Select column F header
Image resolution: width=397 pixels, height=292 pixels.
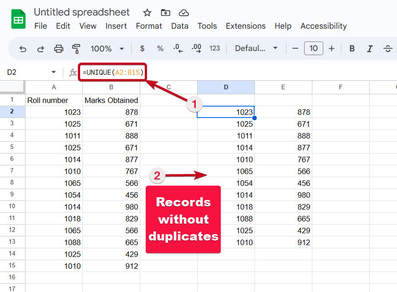(341, 87)
